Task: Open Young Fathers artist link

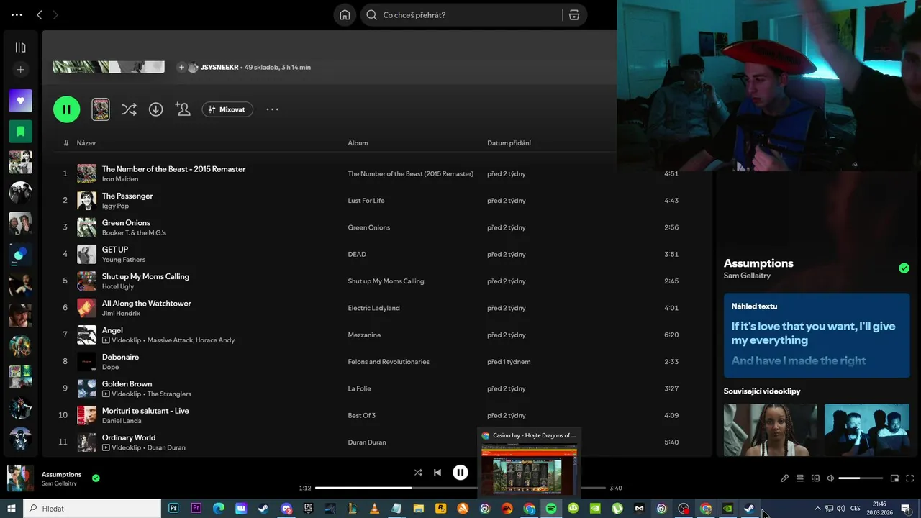Action: [124, 260]
